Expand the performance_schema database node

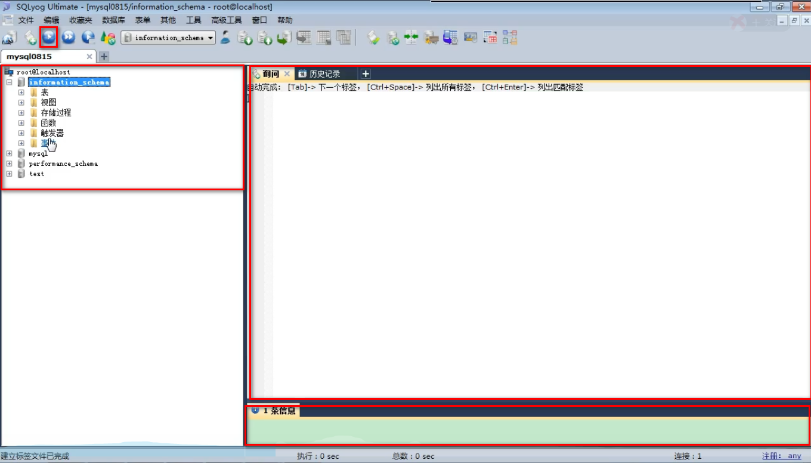coord(9,163)
